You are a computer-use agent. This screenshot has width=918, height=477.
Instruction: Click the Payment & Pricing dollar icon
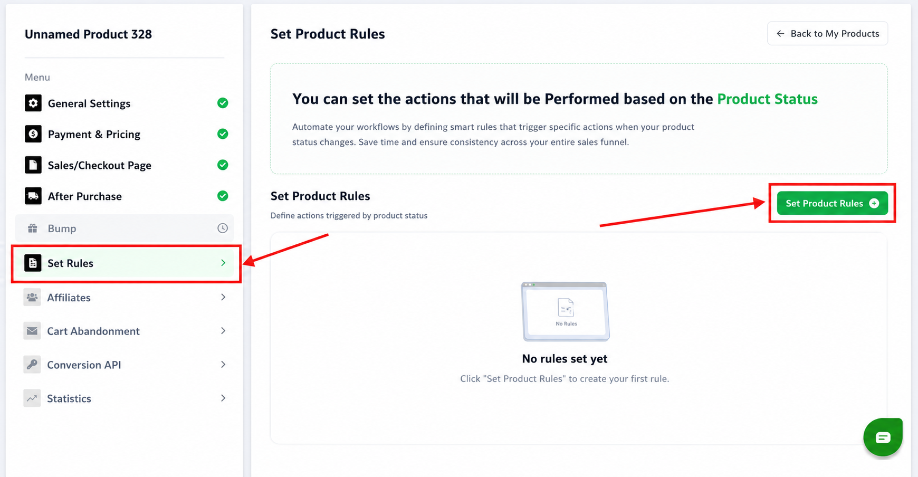(33, 134)
